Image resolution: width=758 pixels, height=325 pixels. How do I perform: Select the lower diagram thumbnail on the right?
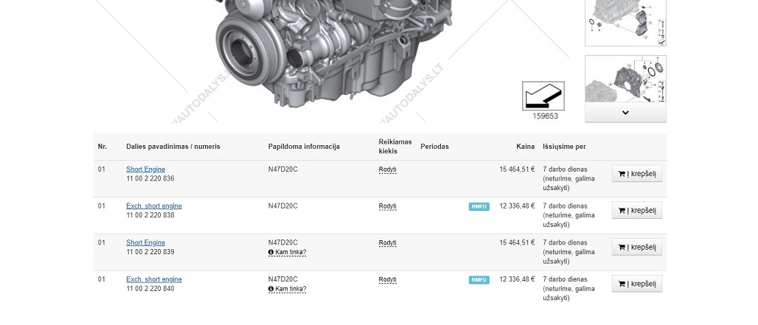625,80
